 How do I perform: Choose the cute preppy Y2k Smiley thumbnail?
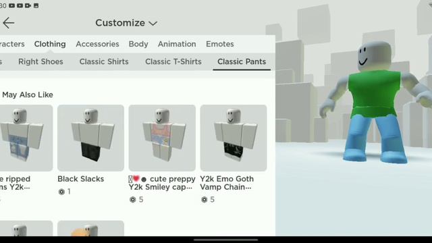162,138
